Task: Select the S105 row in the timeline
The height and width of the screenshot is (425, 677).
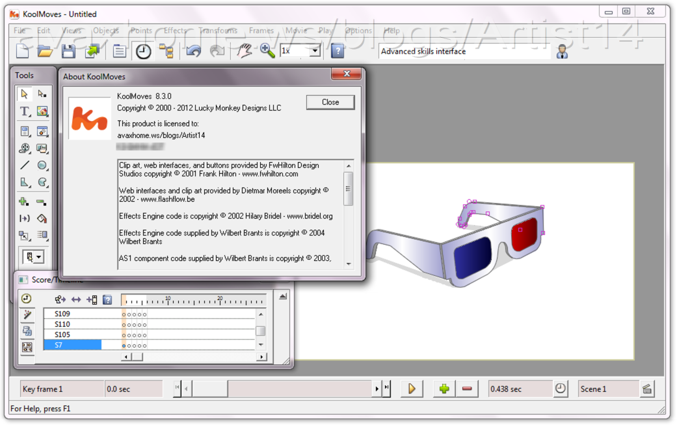Action: point(149,335)
